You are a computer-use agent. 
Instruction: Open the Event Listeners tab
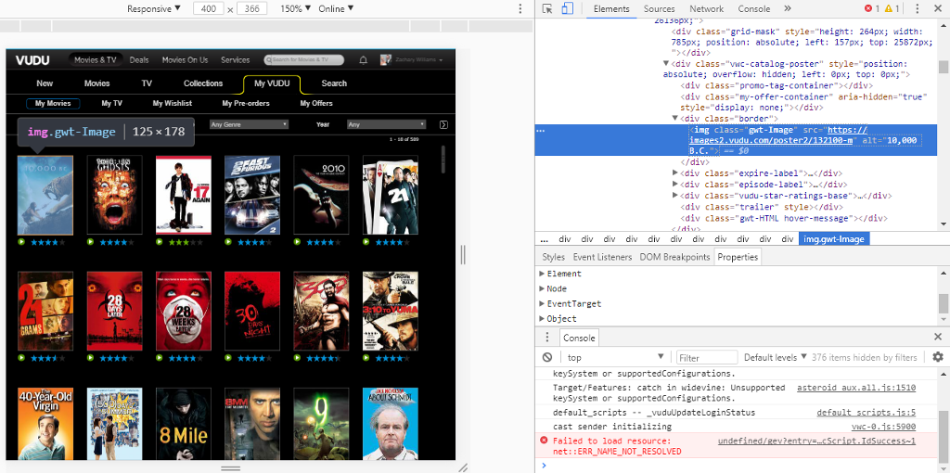pyautogui.click(x=602, y=257)
